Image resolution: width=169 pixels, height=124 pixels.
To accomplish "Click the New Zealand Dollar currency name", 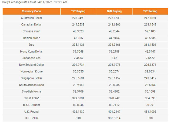I will 31,65.
